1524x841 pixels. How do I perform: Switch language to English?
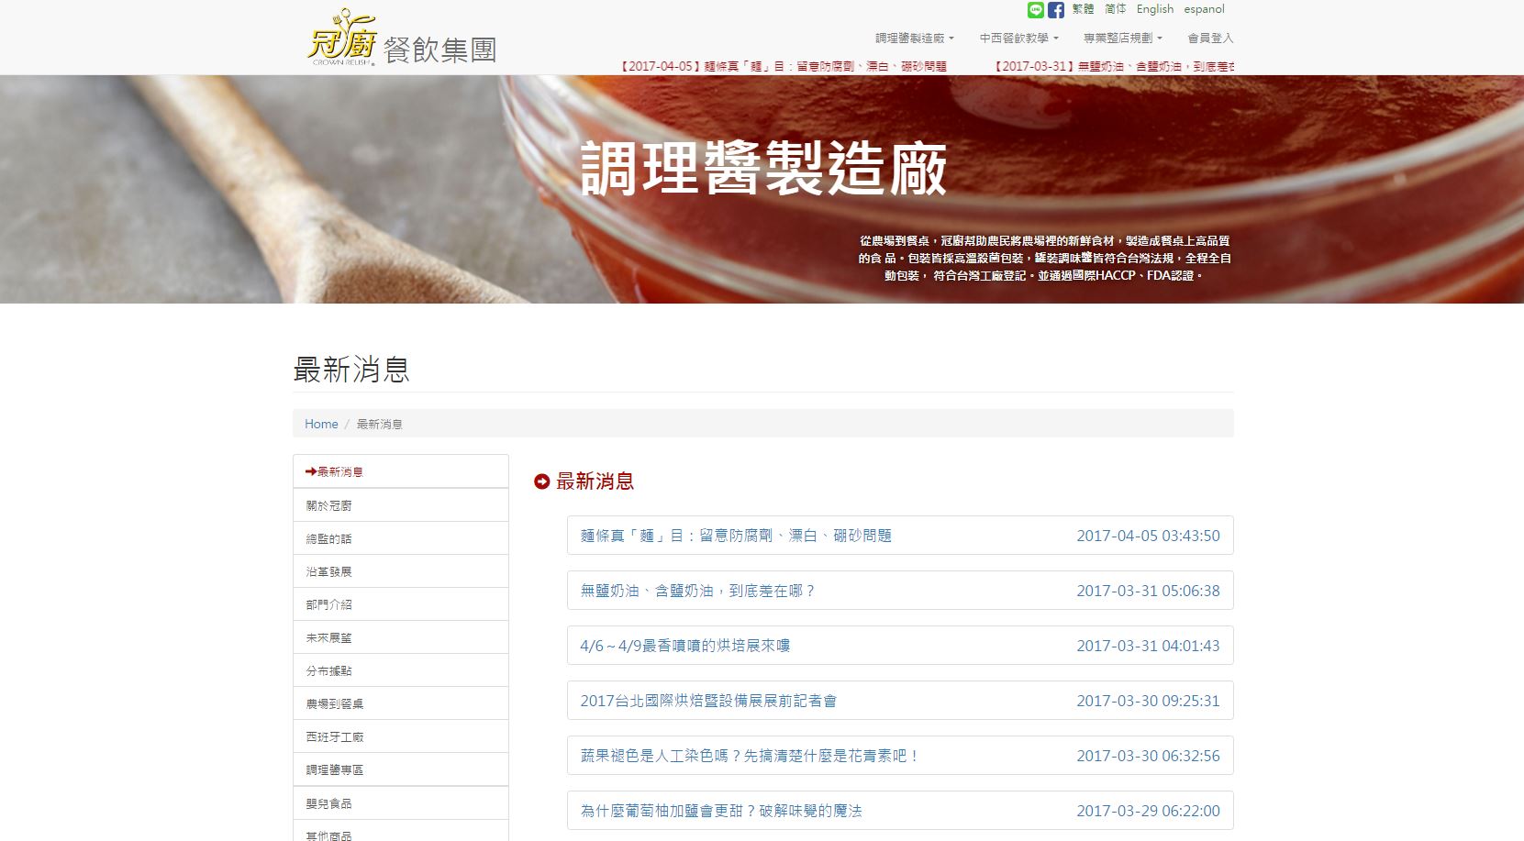(1154, 9)
